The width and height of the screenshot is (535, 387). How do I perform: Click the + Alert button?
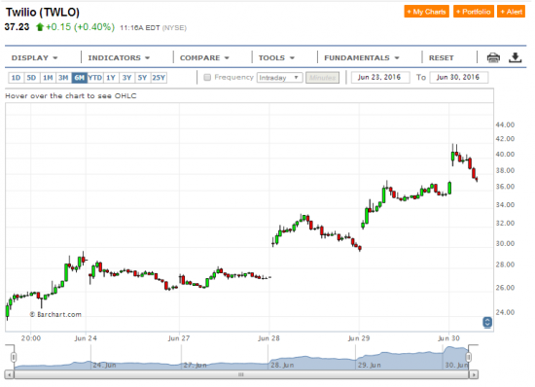(x=511, y=12)
